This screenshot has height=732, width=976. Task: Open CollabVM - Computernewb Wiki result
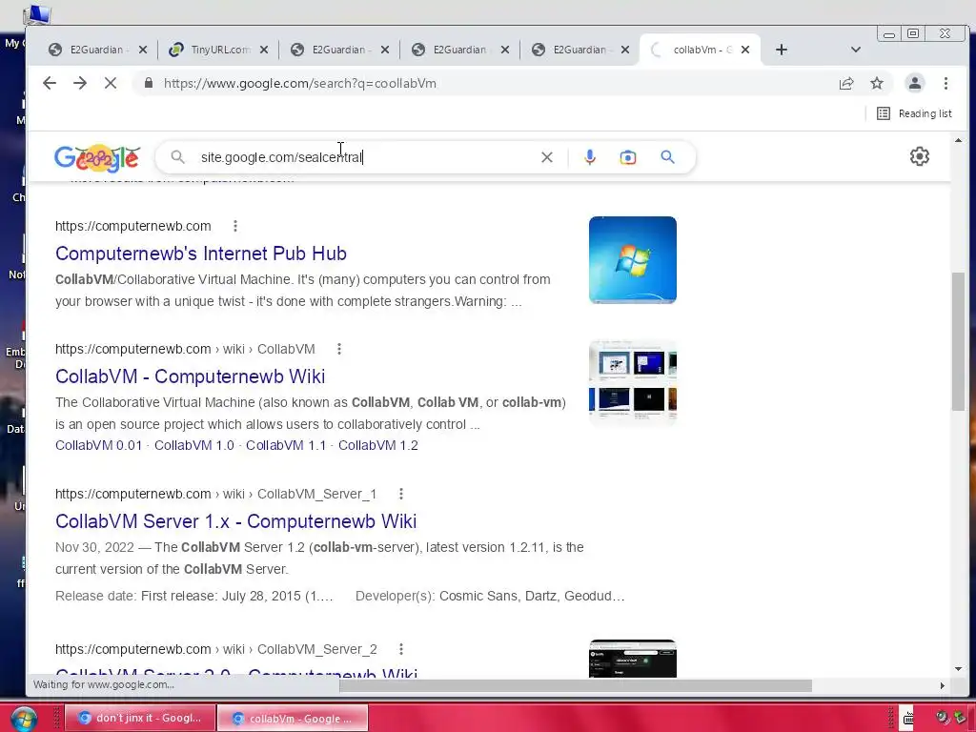[190, 376]
